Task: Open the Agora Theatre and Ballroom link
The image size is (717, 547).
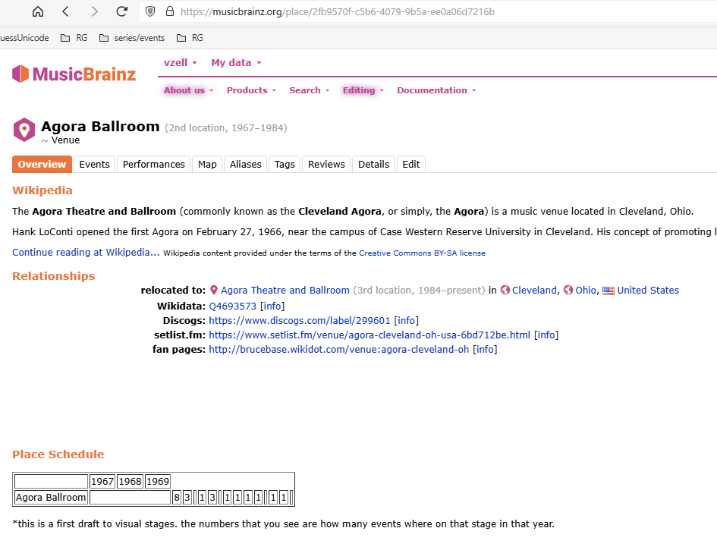Action: tap(285, 291)
